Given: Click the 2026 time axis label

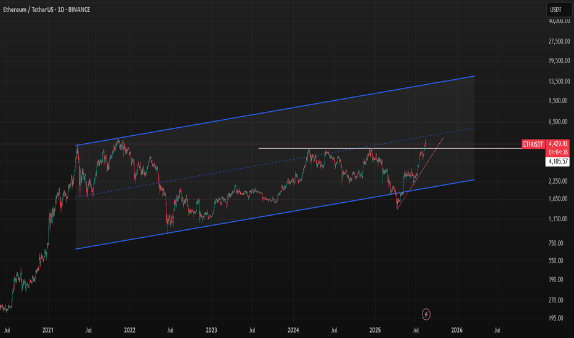Looking at the screenshot, I should click(457, 330).
